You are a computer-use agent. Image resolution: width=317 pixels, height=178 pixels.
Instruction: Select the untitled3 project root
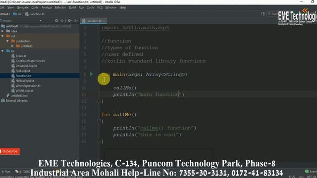(12, 26)
